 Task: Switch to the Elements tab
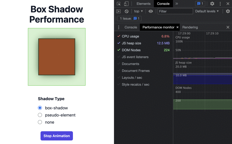point(144,4)
